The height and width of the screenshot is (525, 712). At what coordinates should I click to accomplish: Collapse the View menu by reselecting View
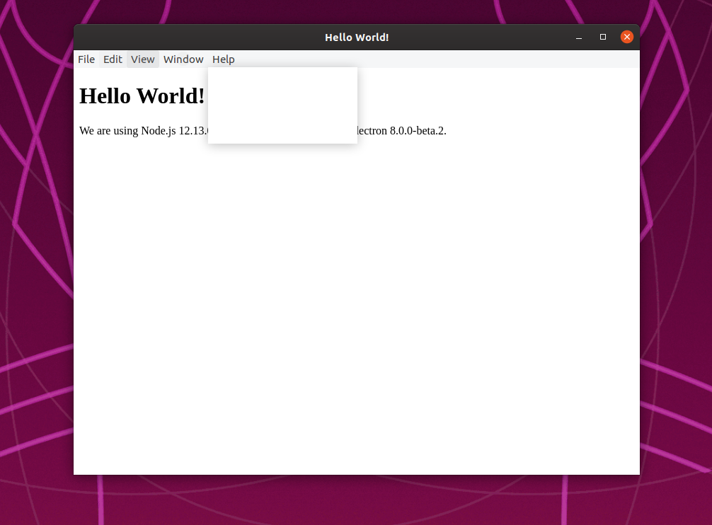(142, 59)
